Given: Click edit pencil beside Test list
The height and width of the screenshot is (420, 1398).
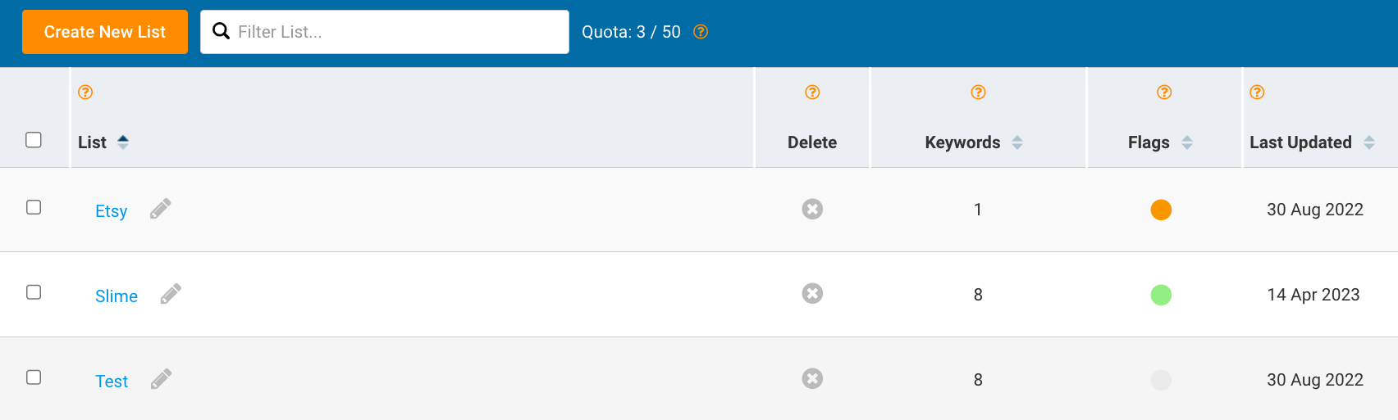Looking at the screenshot, I should (x=162, y=379).
